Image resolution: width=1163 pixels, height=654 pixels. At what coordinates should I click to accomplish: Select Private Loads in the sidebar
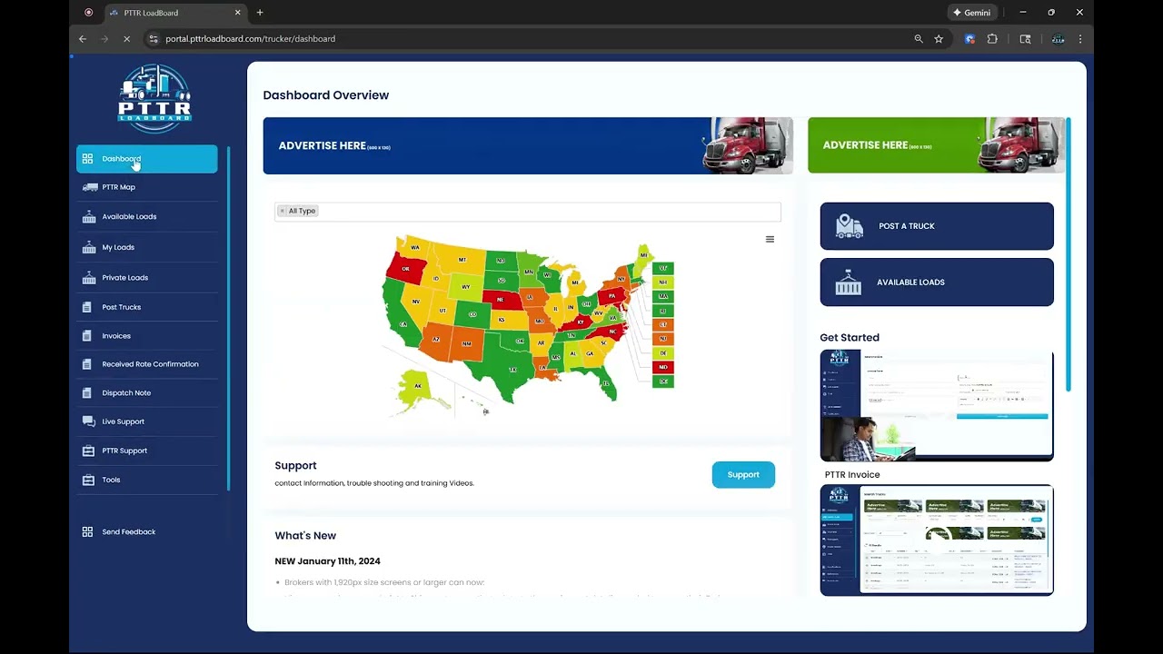147,278
